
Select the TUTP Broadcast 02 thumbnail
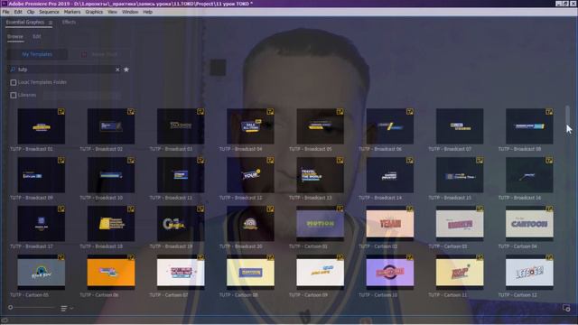click(x=111, y=126)
